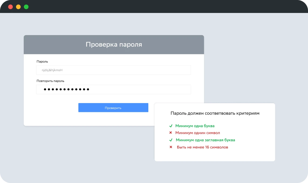The image size is (308, 183).
Task: Click the Пароль label above the first field
Action: (x=42, y=62)
